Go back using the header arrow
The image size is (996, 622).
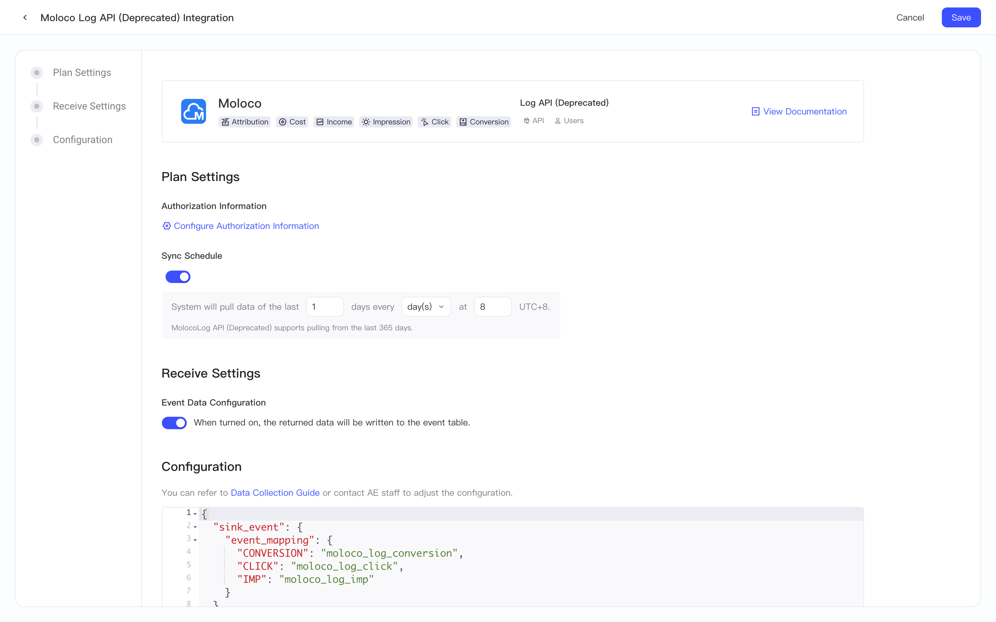pos(25,17)
